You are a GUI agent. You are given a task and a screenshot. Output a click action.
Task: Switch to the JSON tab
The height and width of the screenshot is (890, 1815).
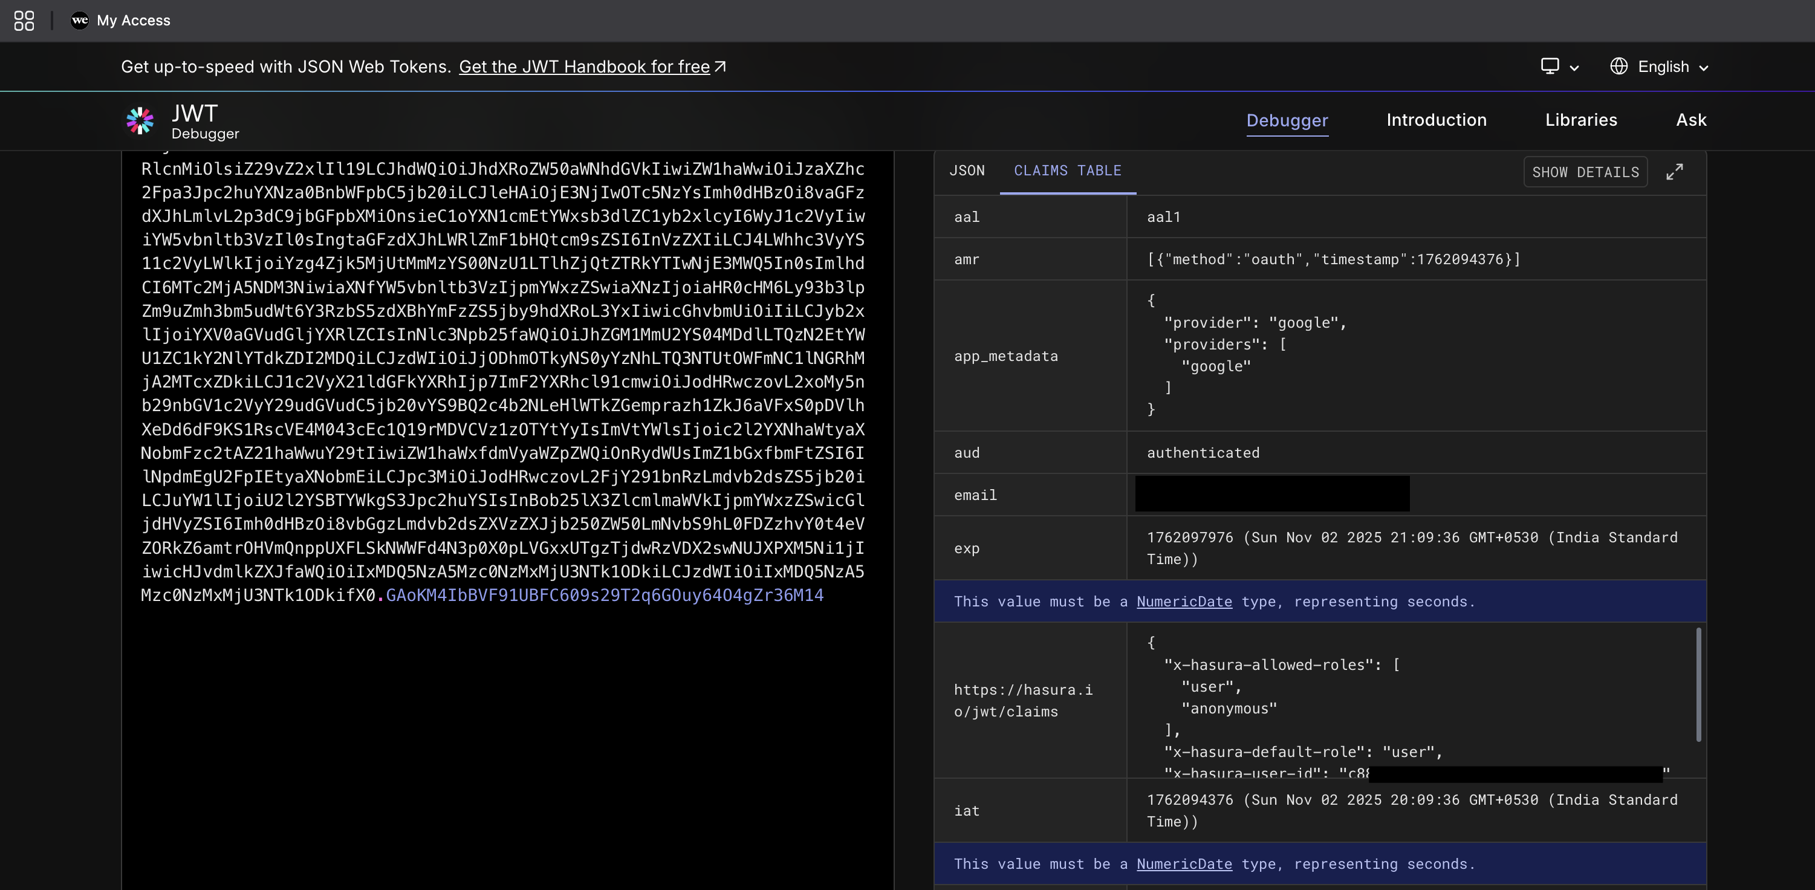(x=967, y=170)
